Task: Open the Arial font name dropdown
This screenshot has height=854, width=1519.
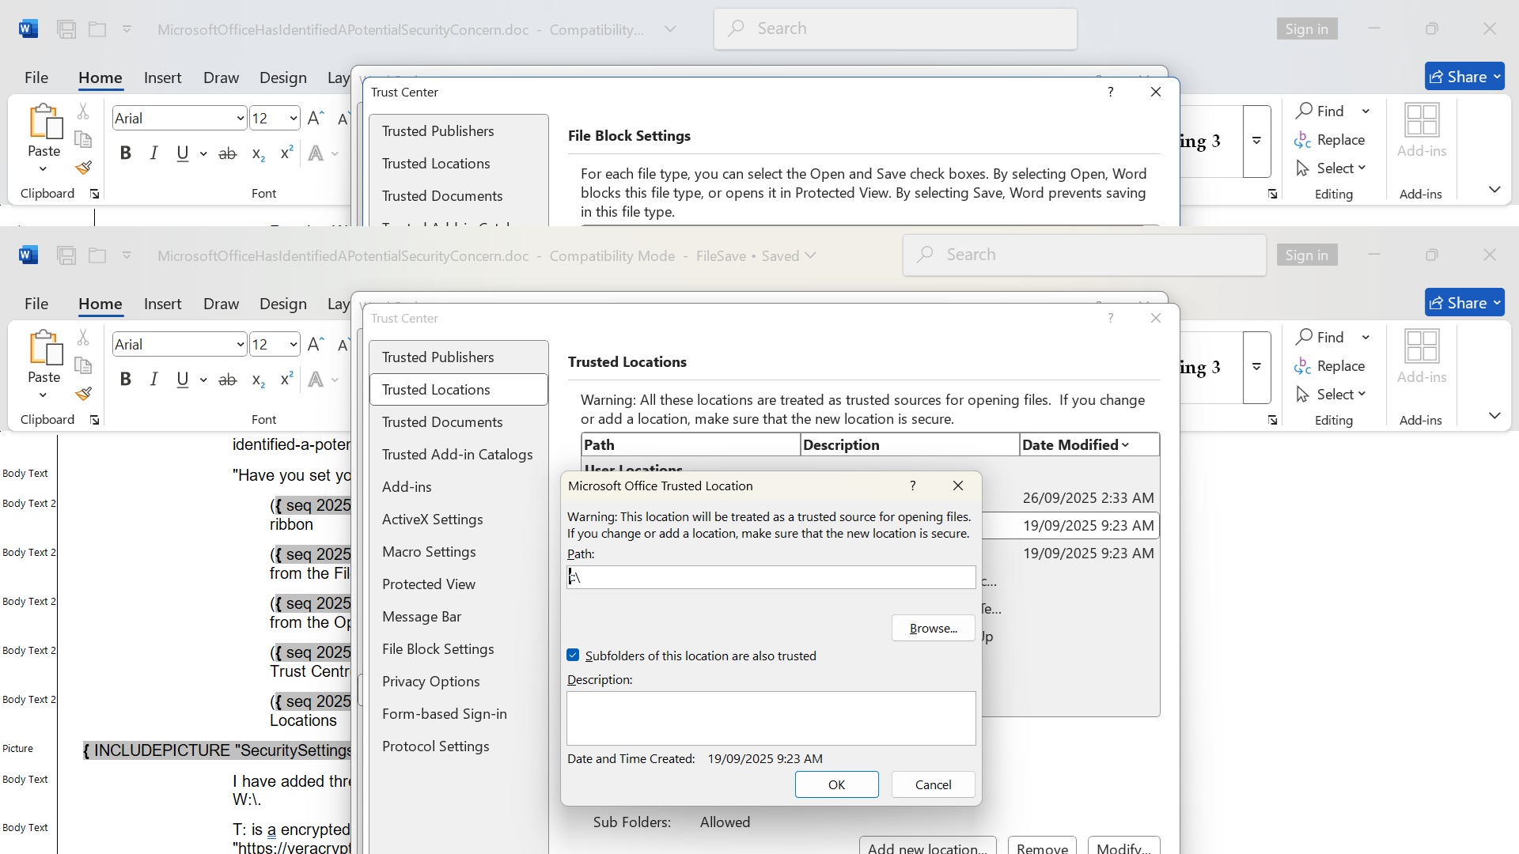Action: tap(239, 344)
